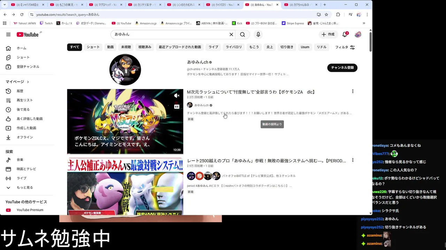Click the video preview progress bar

[x=125, y=153]
